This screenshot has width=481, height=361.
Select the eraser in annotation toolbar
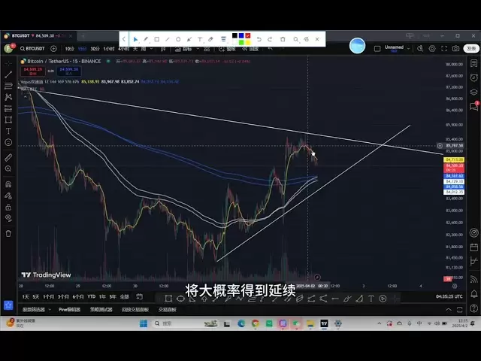coord(210,39)
